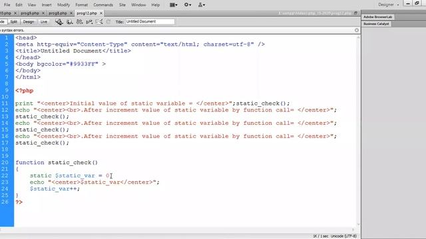
Task: Click the 1K / 1 sec status entry
Action: [x=321, y=236]
